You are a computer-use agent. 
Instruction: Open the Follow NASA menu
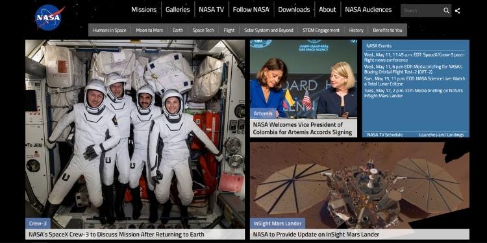[251, 10]
